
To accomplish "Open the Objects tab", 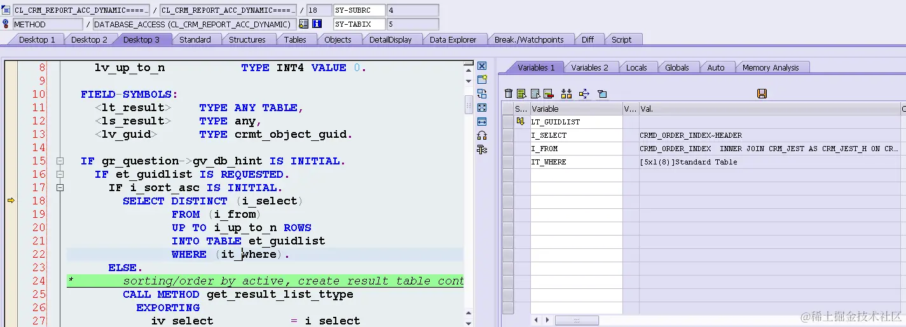I will pos(338,39).
